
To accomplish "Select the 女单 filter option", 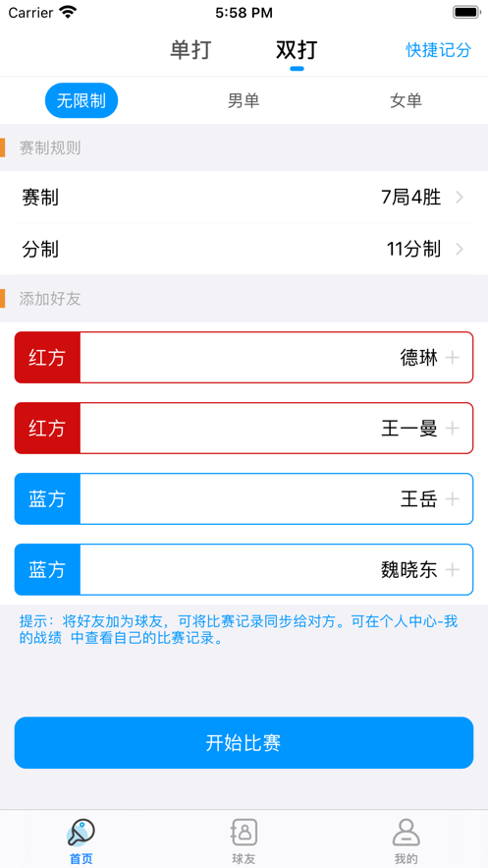I will point(407,100).
